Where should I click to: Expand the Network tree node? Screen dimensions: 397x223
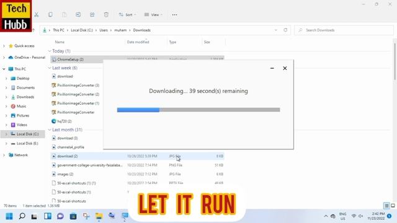[4, 155]
